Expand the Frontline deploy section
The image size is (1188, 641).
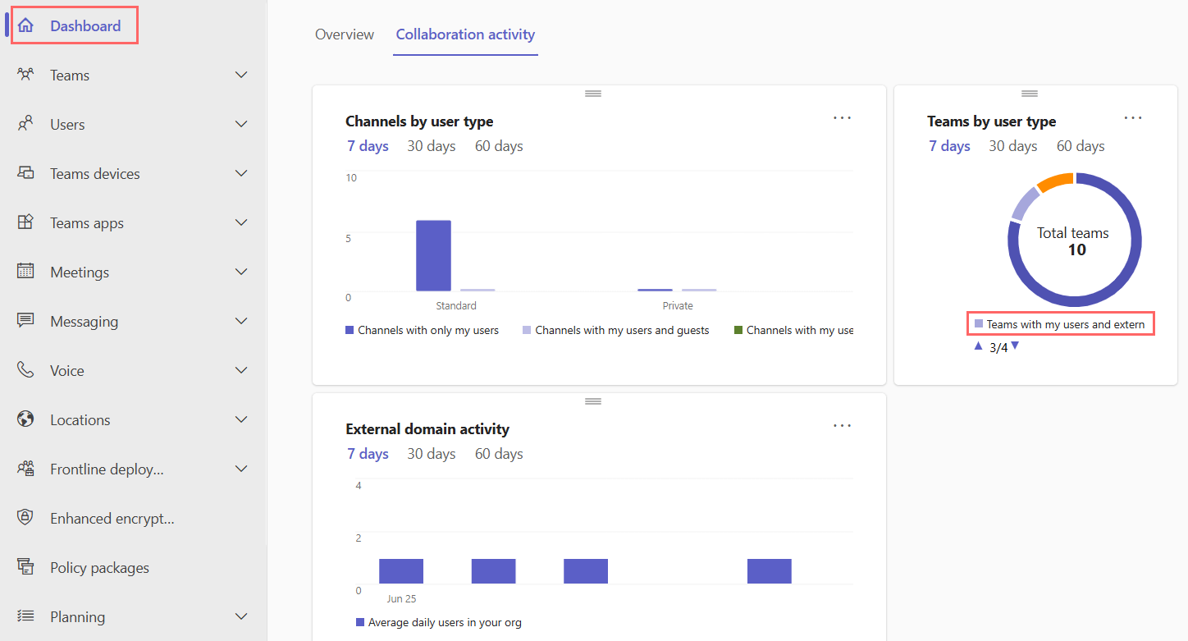click(x=240, y=469)
